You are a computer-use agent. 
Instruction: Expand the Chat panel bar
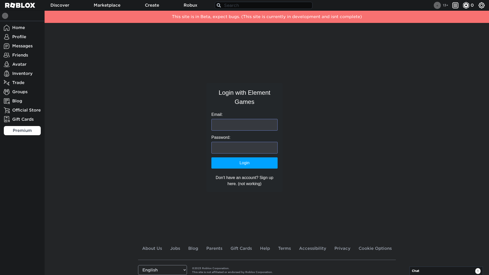pos(446,271)
